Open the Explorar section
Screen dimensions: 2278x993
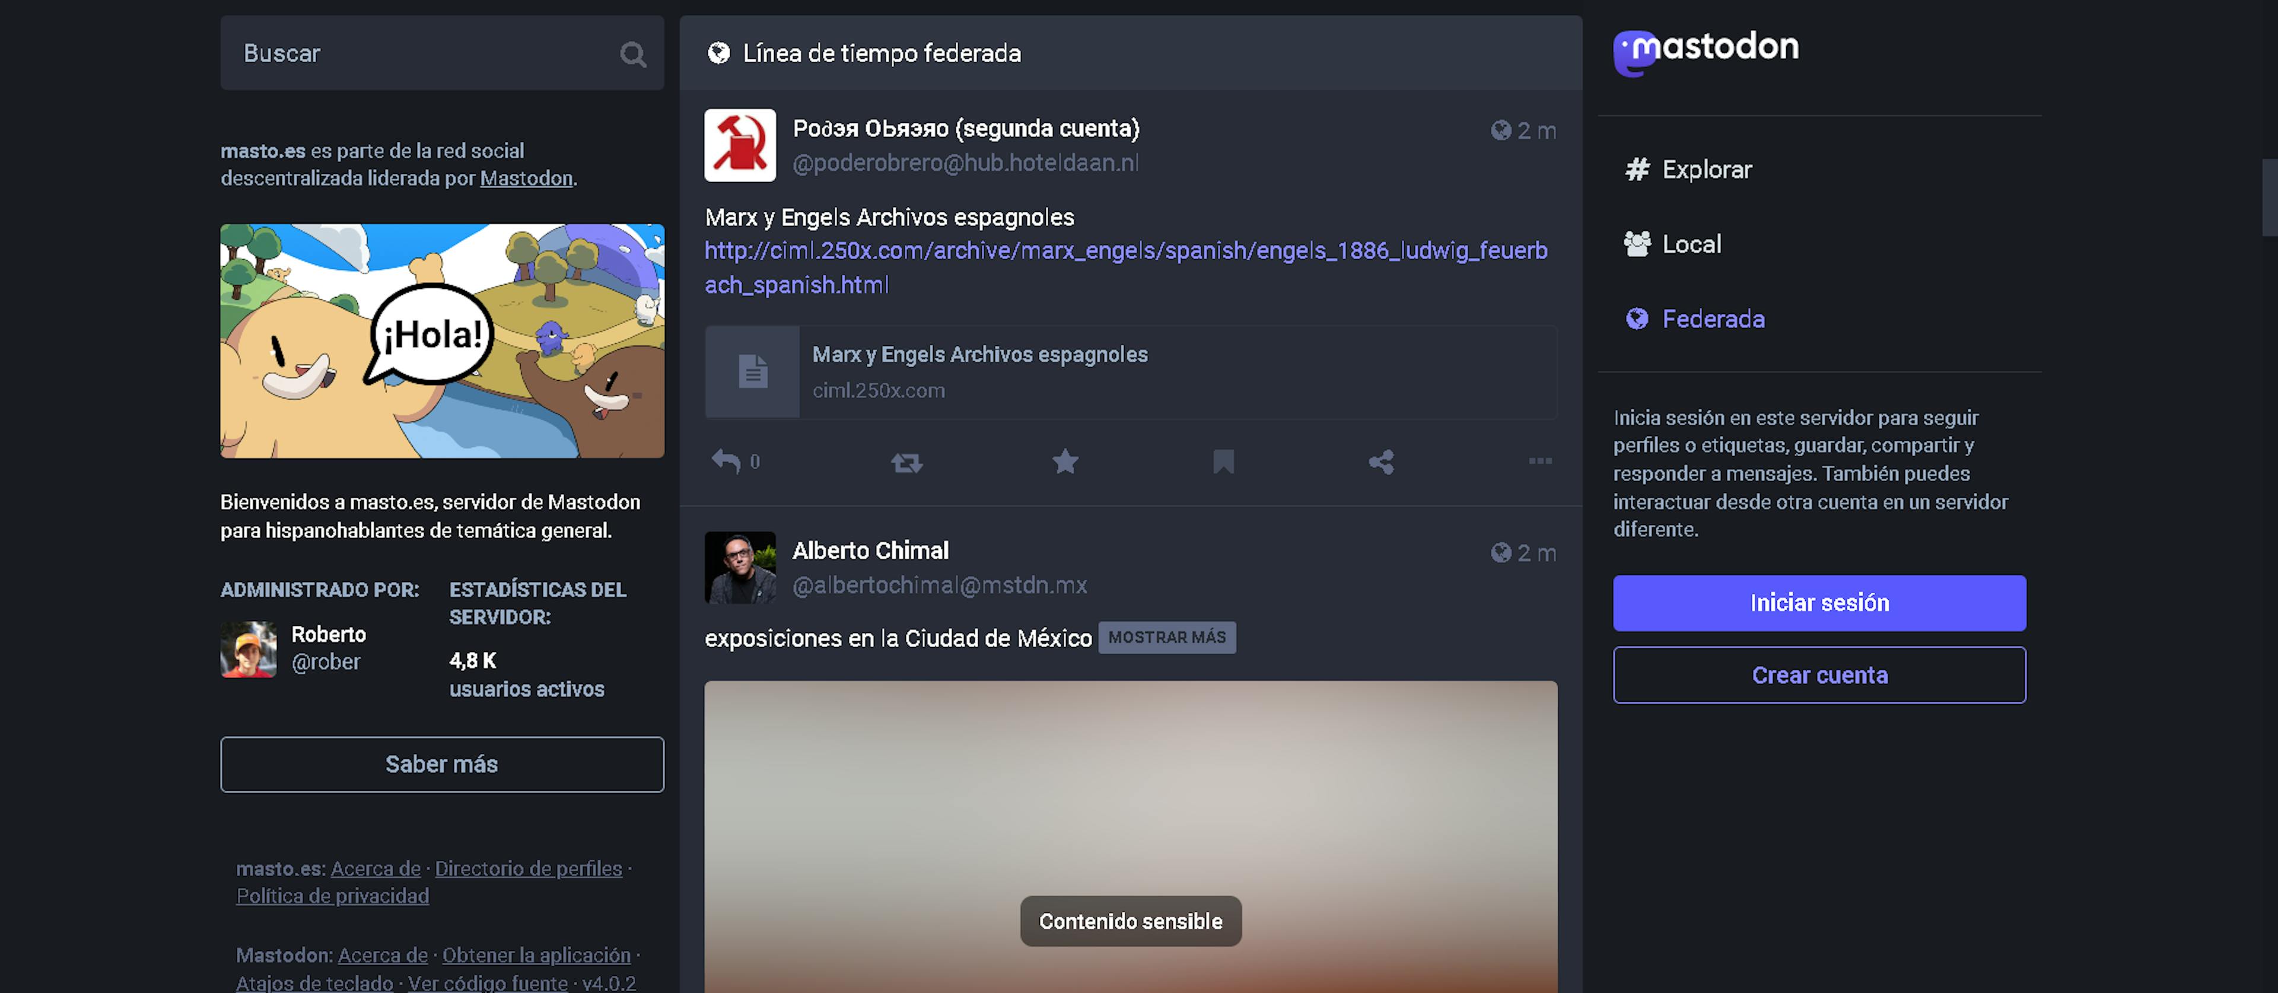[1706, 169]
